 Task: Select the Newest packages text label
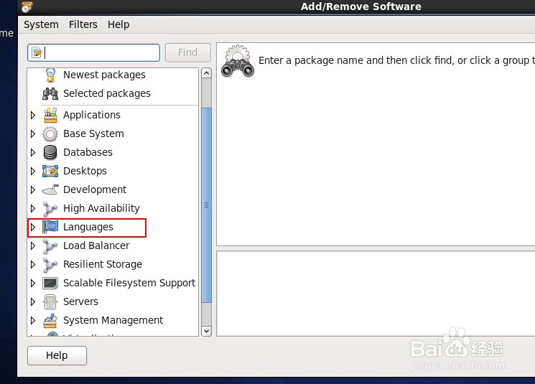coord(104,75)
